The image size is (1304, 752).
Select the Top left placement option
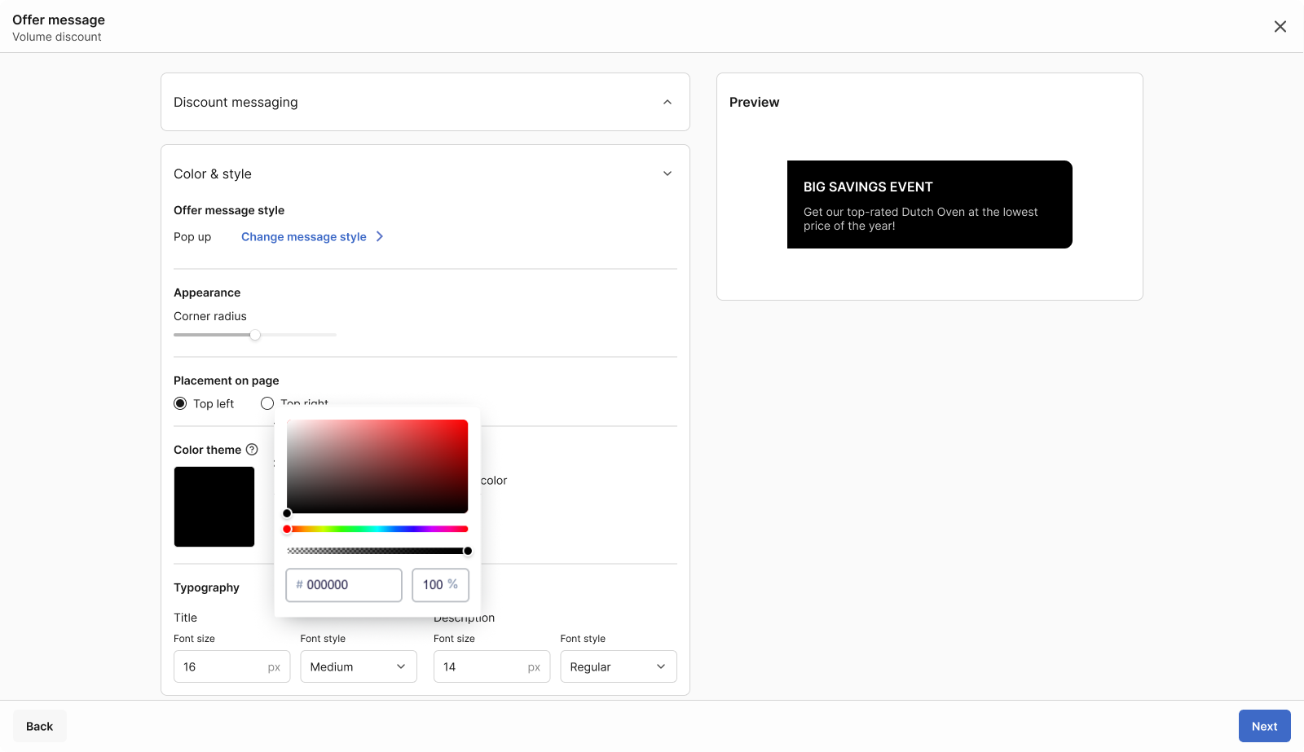181,403
